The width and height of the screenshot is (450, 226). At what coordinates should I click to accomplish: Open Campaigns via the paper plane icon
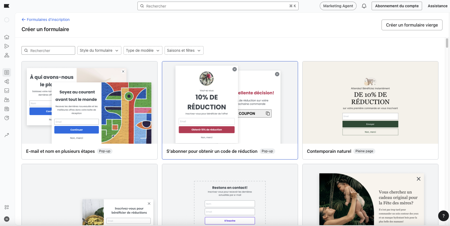click(7, 46)
